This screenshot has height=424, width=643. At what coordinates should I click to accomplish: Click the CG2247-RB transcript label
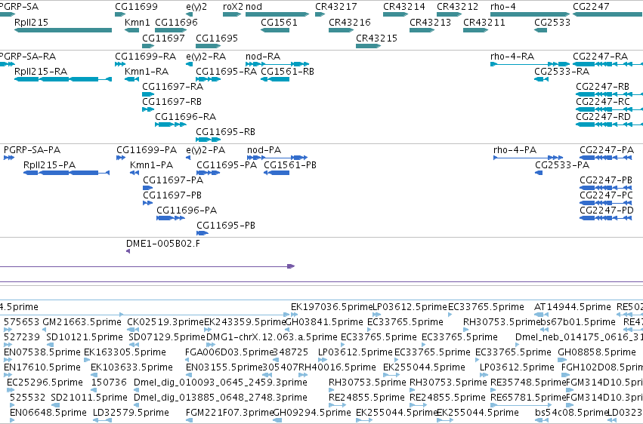coord(602,87)
